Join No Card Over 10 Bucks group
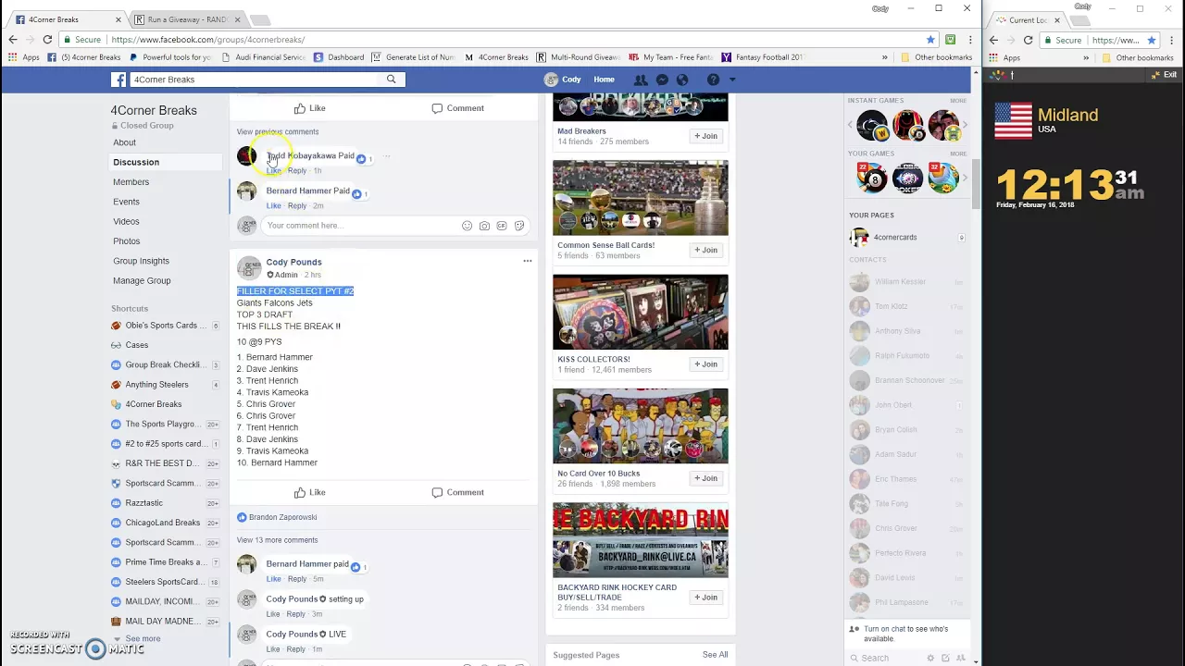This screenshot has height=666, width=1185. pos(705,478)
